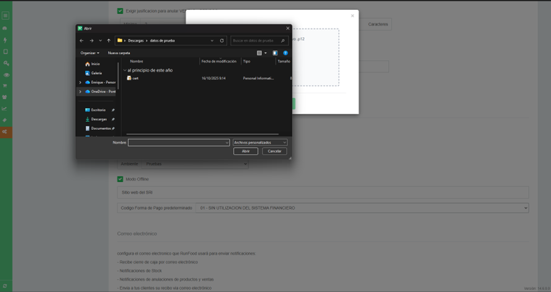551x292 pixels.
Task: Sort by Fecha de modificación column
Action: click(219, 62)
